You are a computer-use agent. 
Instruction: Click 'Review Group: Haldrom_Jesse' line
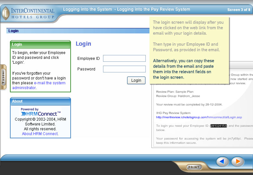pos(178,96)
